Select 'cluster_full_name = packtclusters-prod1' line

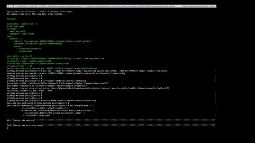[29, 61]
